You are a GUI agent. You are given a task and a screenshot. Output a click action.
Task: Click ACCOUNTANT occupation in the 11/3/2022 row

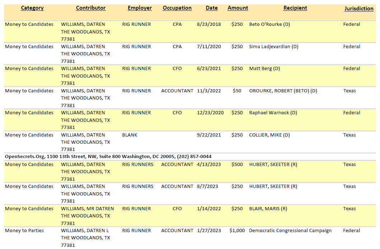click(177, 91)
